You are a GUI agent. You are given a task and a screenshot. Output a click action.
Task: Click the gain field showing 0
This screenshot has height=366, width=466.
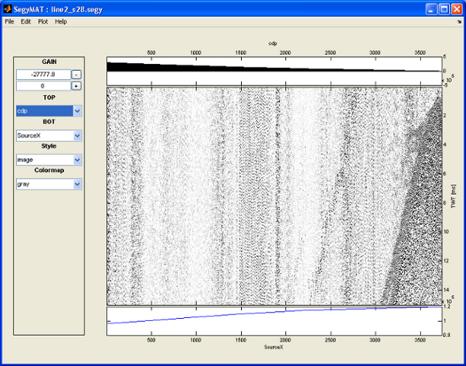[43, 86]
